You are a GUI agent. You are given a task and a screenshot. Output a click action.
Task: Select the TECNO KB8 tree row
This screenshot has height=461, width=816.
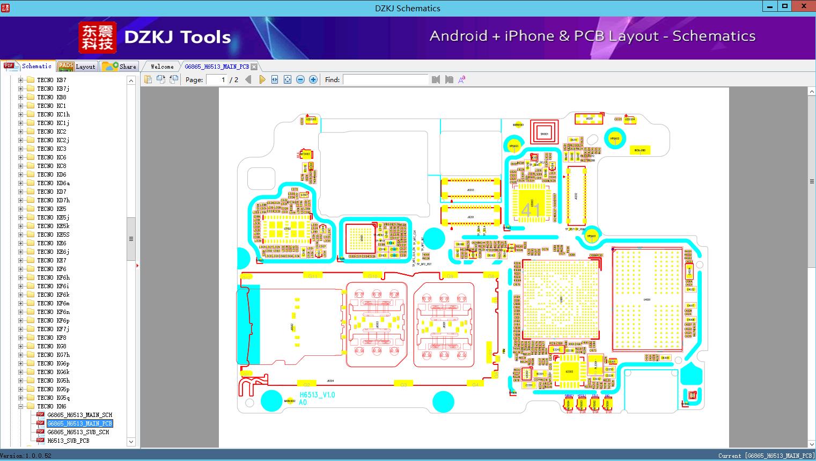pyautogui.click(x=52, y=97)
